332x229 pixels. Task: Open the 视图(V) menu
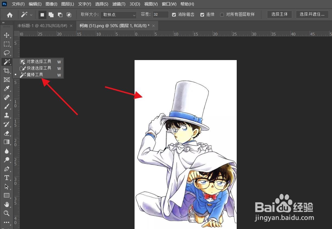(151, 4)
